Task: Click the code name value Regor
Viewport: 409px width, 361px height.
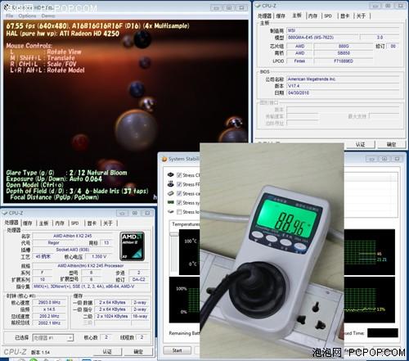Action: [53, 242]
